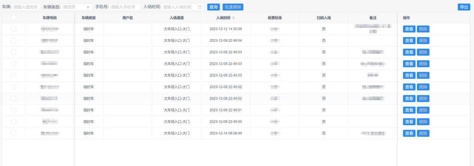Check the row with time 2023-12-08 22:49:04
The height and width of the screenshot is (166, 474).
click(x=13, y=40)
